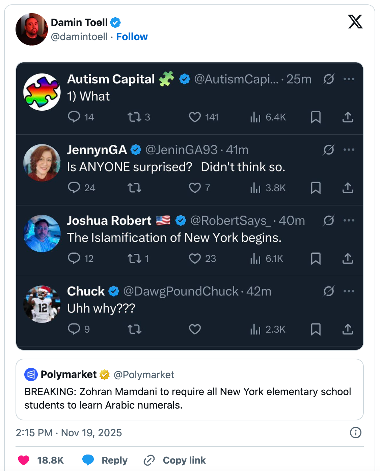Open reply comments on Chuck's post
This screenshot has height=471, width=380.
(x=74, y=329)
